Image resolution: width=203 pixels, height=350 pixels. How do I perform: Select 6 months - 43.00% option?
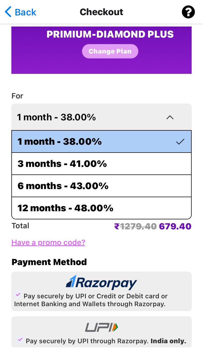click(x=63, y=186)
